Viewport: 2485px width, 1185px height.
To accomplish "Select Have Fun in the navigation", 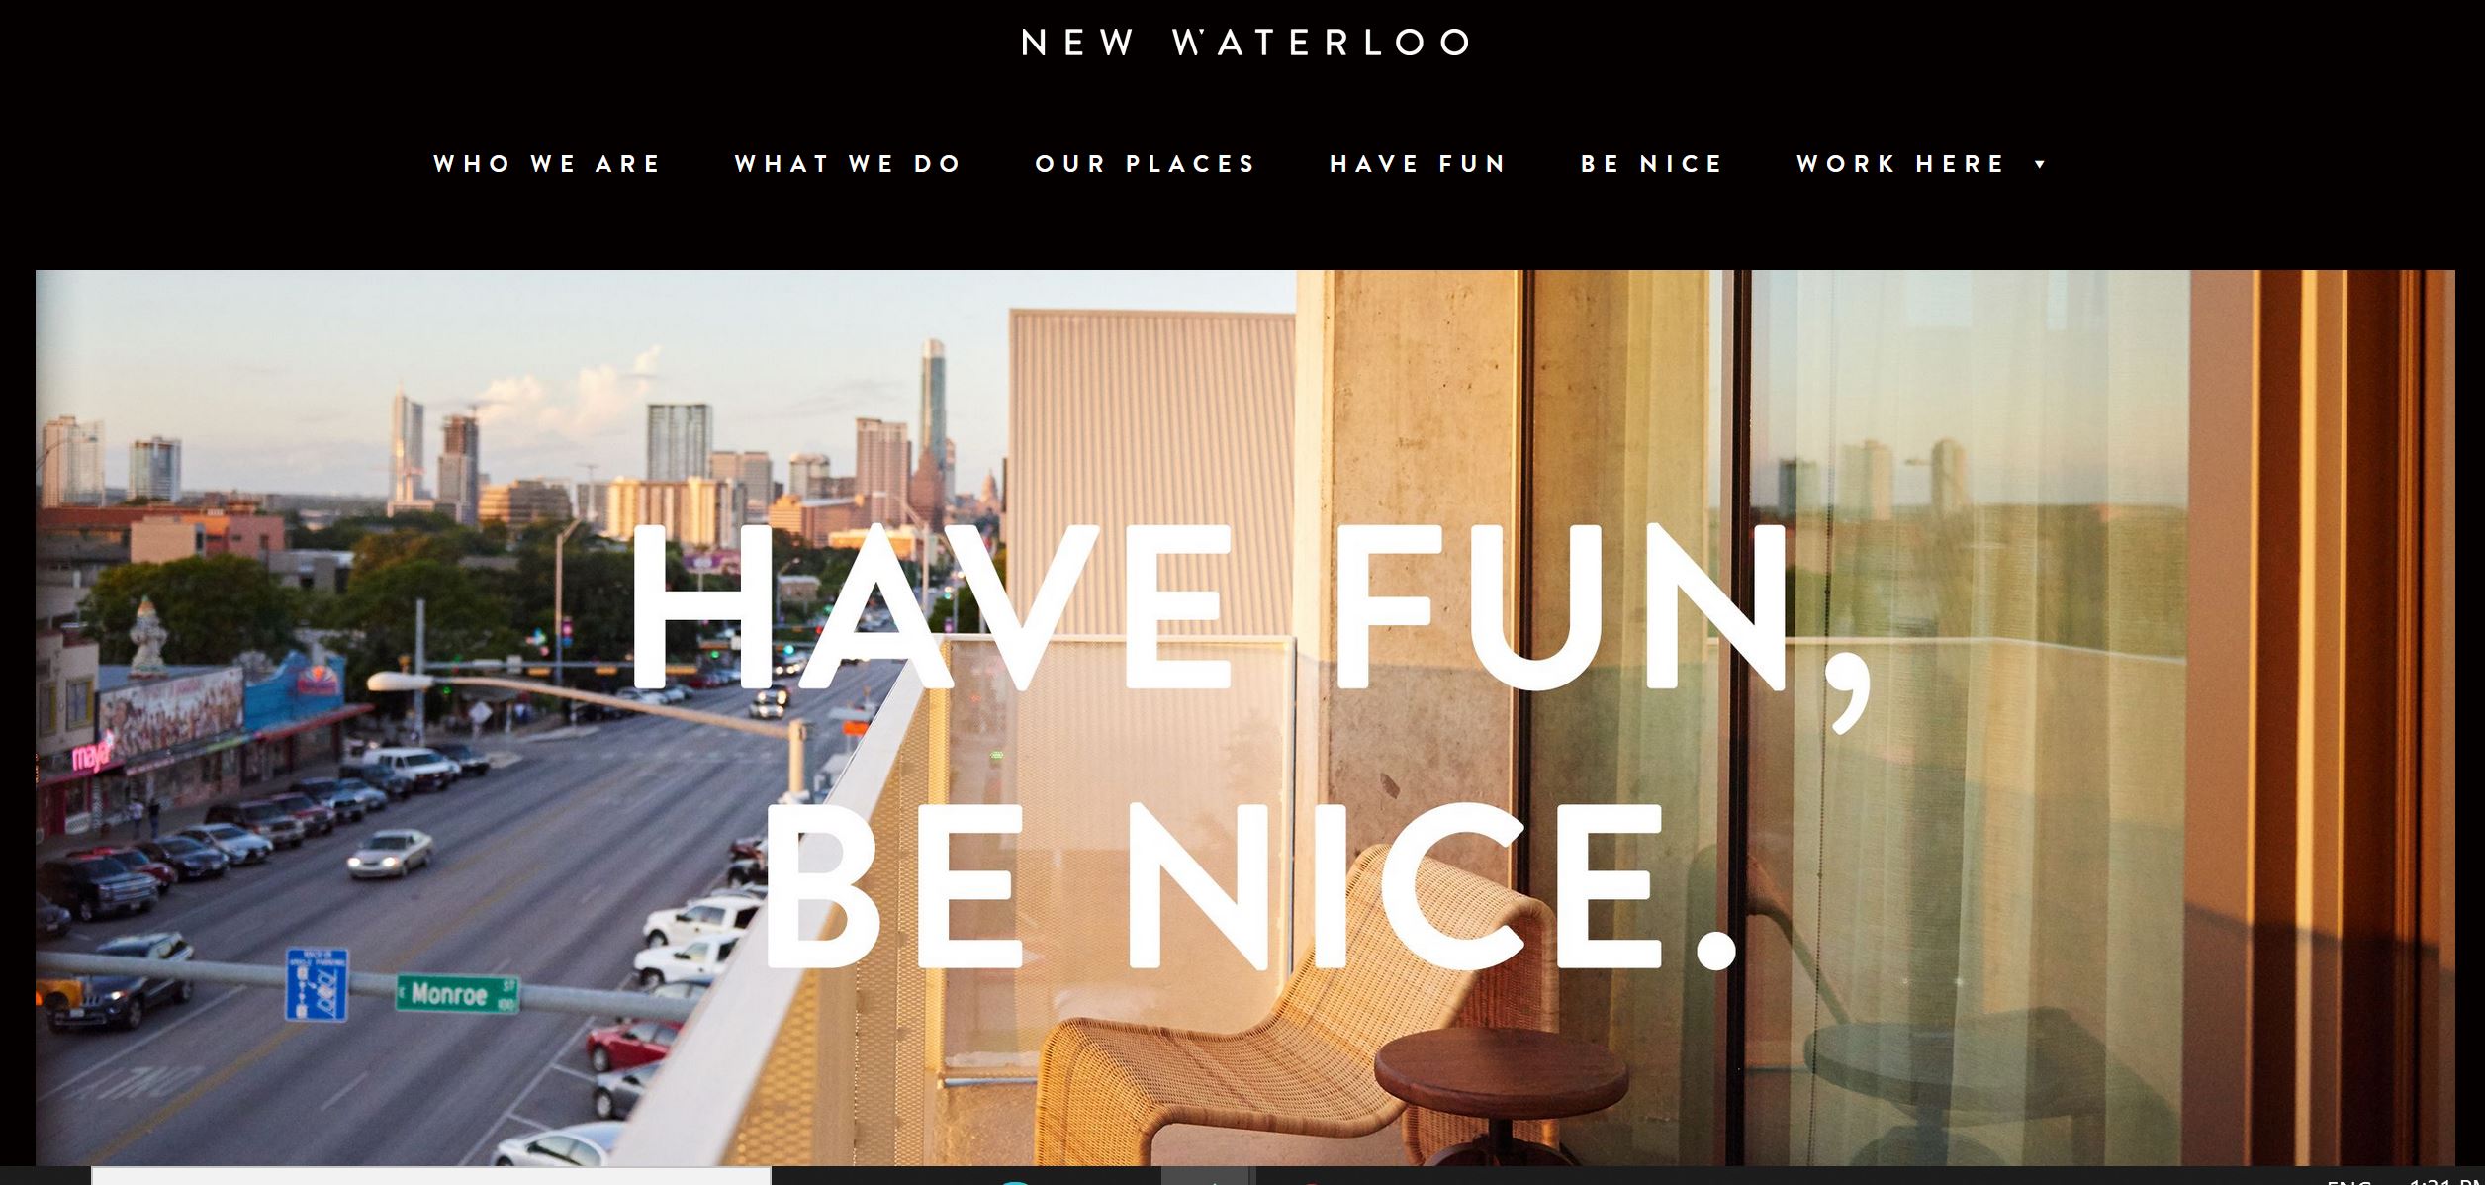I will [x=1420, y=164].
